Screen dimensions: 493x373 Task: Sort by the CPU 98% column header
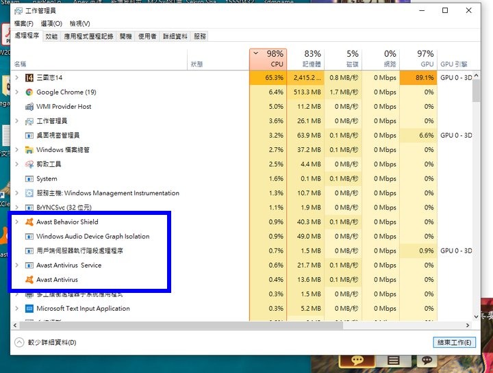pos(268,59)
